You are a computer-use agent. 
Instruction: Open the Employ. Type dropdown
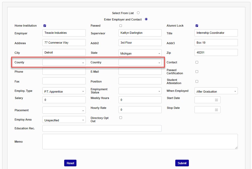tap(64, 91)
